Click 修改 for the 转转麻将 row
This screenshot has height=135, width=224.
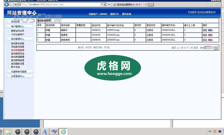[205, 40]
